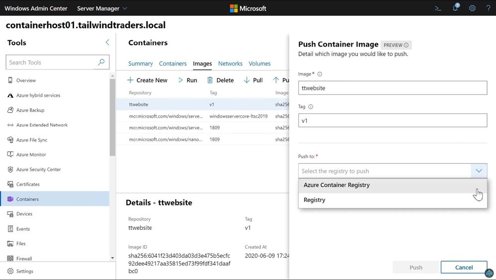Screen dimensions: 496x280
Task: Click the Delete trash icon
Action: [210, 80]
